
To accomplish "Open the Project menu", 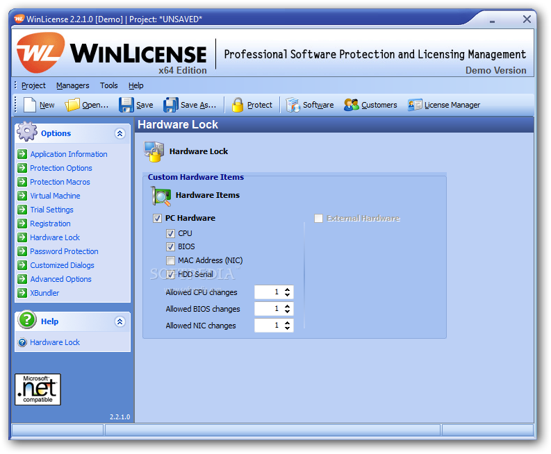I will pyautogui.click(x=33, y=85).
